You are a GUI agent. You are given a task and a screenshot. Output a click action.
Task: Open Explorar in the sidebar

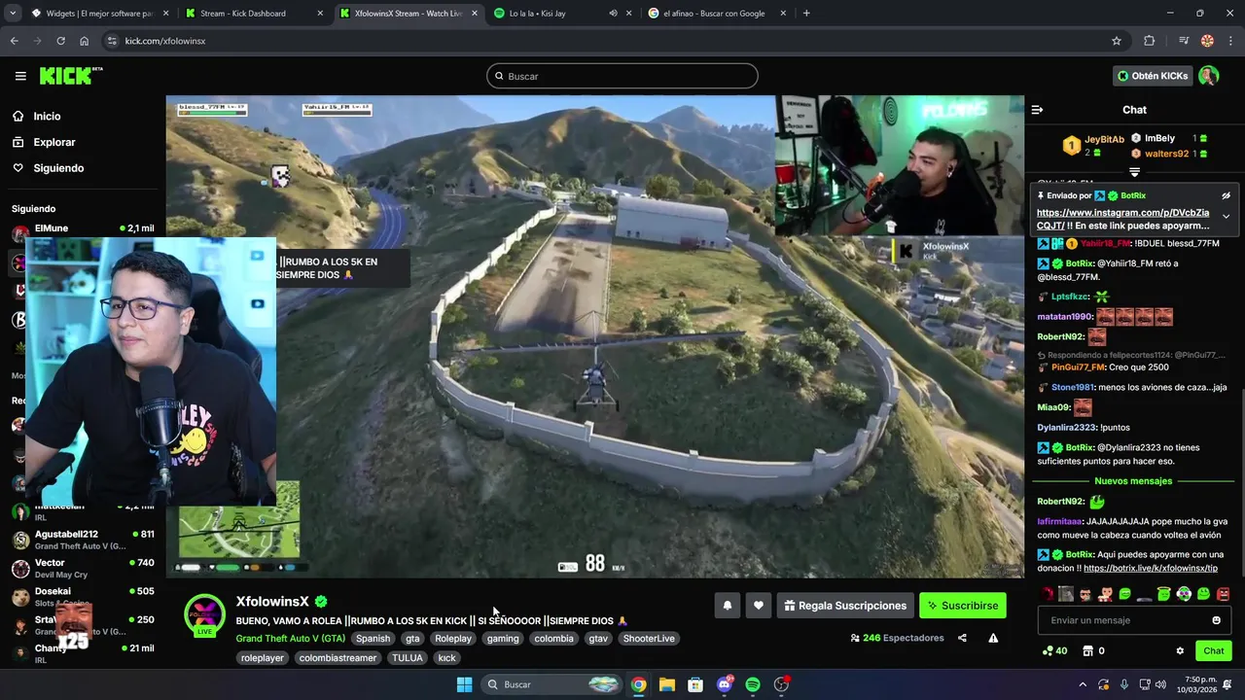pos(53,142)
